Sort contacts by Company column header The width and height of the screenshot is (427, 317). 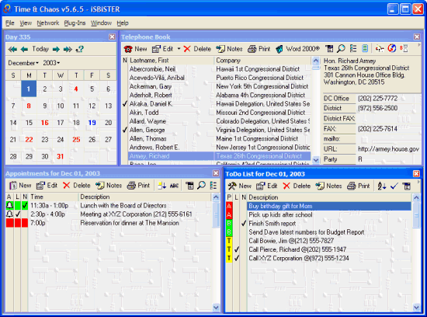point(262,61)
